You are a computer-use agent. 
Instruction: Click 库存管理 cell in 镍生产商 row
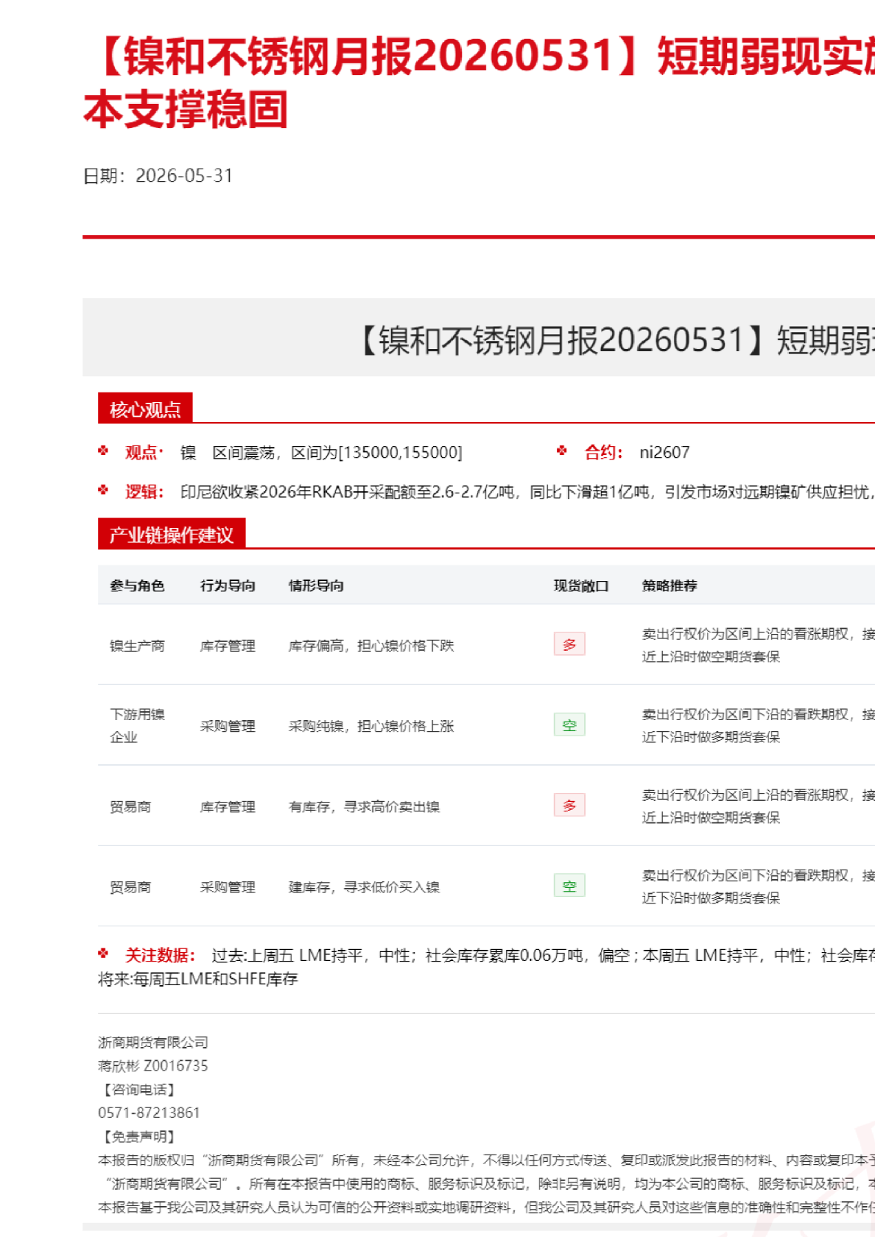coord(228,646)
